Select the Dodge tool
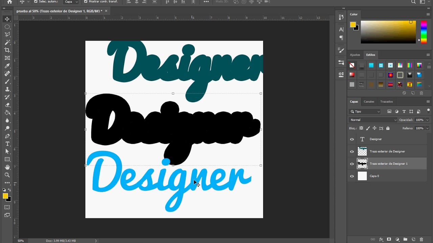The image size is (433, 243). pos(7,128)
